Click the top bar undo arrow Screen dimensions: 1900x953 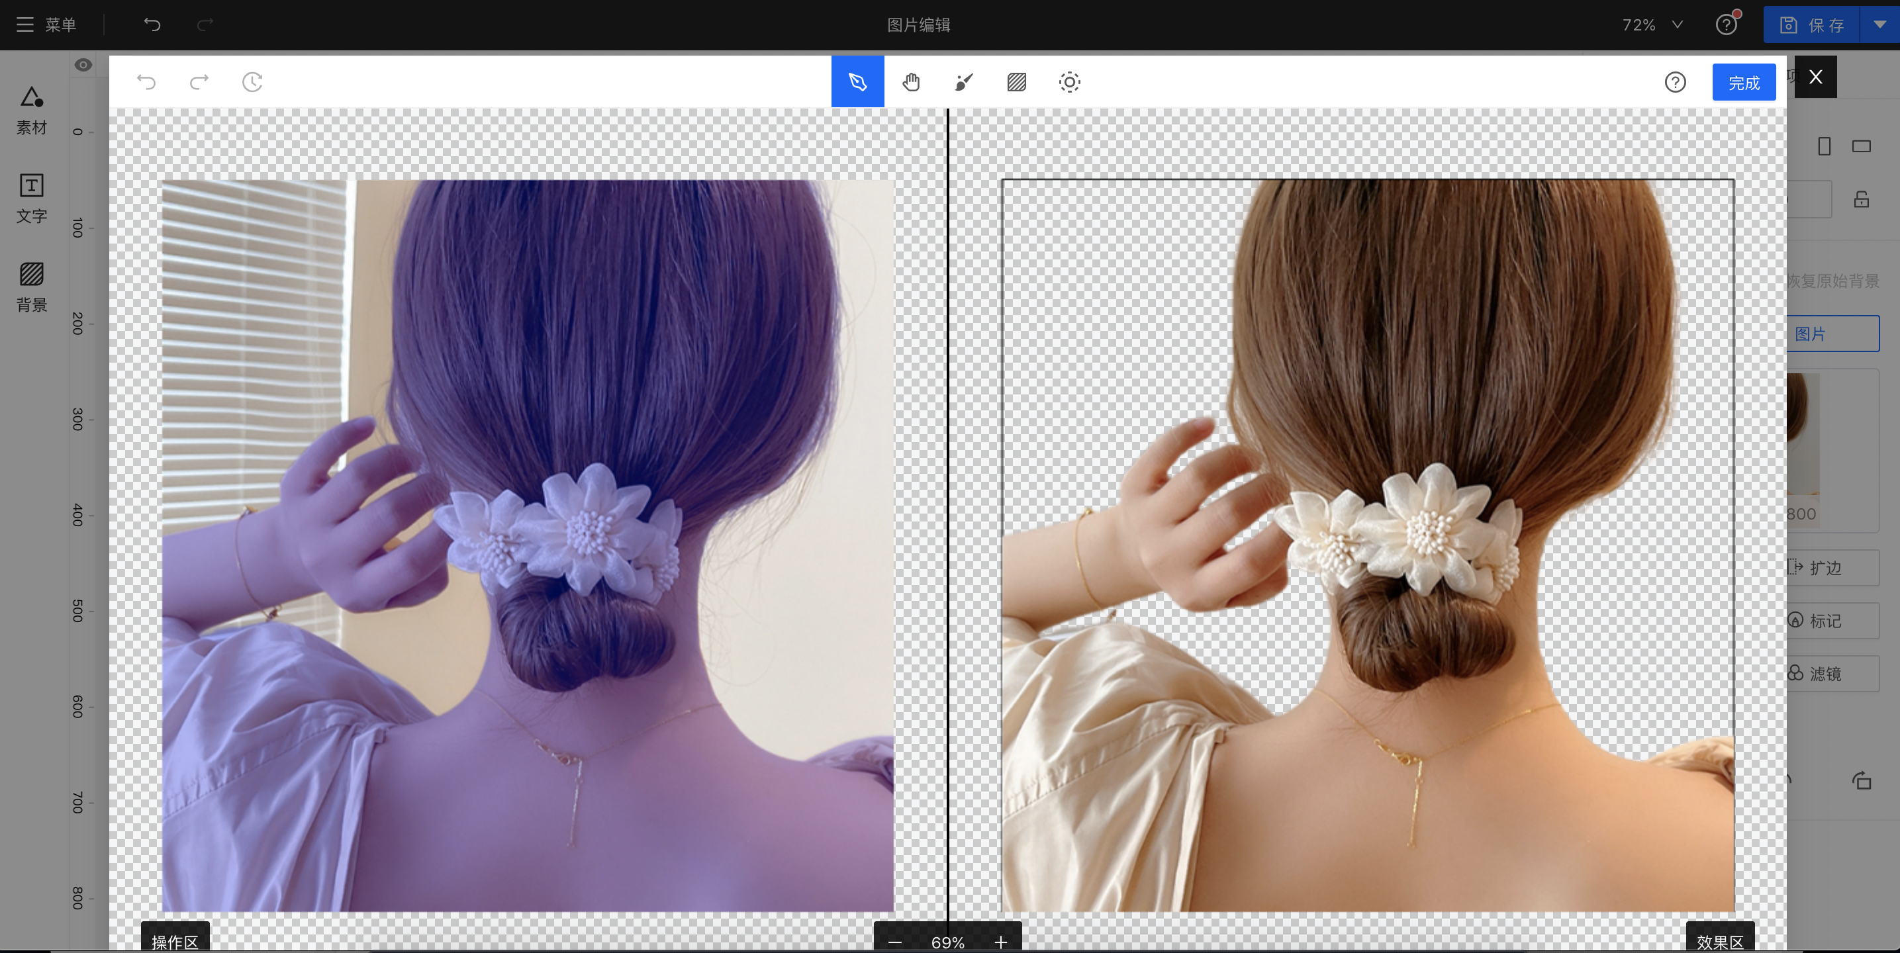pos(152,24)
